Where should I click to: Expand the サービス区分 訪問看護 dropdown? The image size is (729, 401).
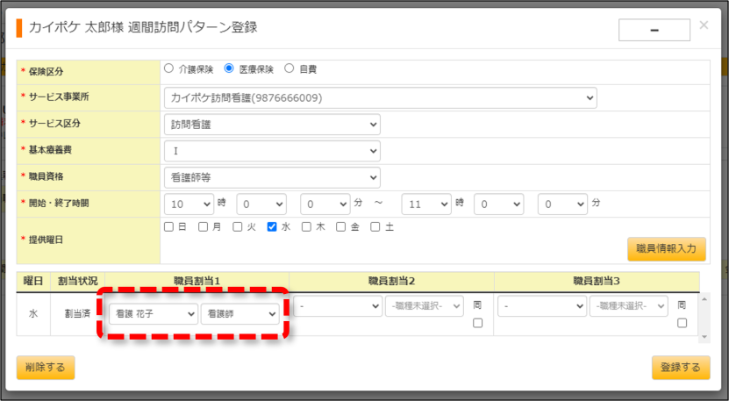click(x=272, y=125)
